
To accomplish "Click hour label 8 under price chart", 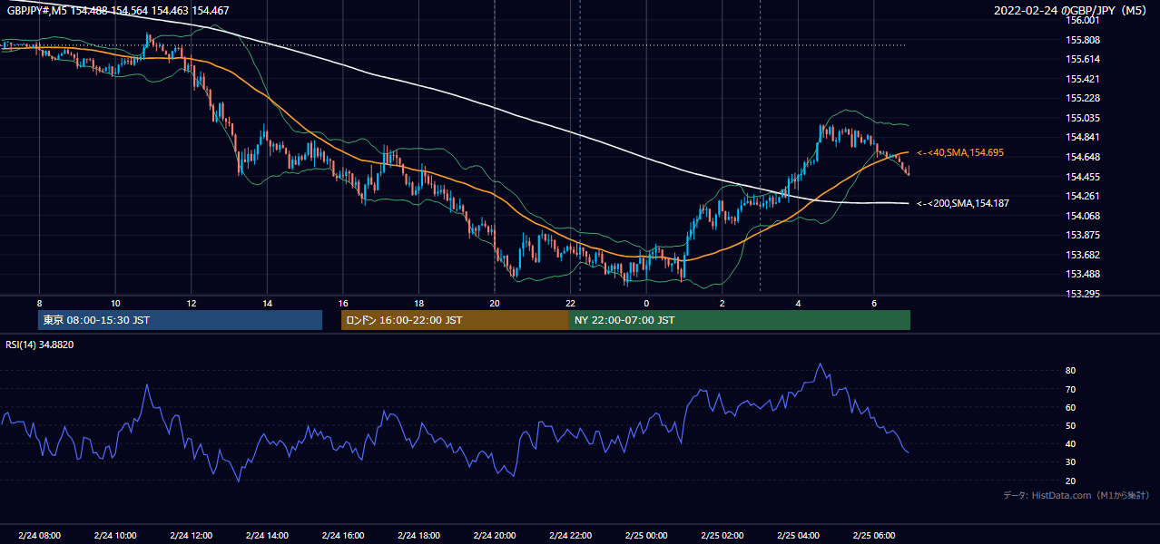I will 39,303.
